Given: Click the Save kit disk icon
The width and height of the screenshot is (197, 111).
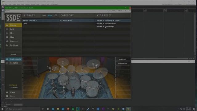Looking at the screenshot, I should coord(7,96).
